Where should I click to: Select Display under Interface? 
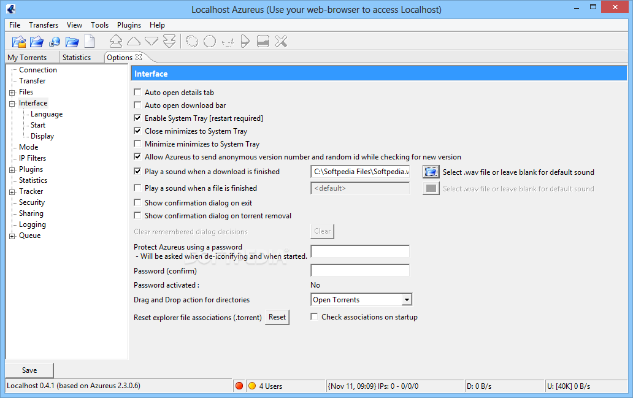(42, 136)
